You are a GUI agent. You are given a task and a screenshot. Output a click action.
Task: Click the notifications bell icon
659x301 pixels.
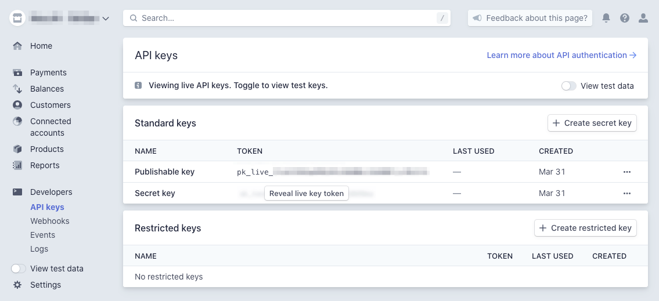pos(606,18)
